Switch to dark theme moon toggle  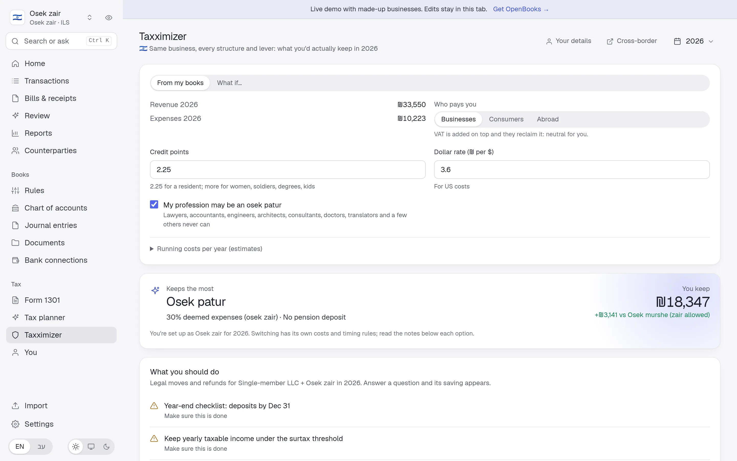click(x=106, y=447)
